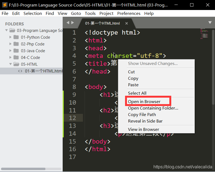Click the FOLDERS sidebar heading
This screenshot has width=215, height=172.
pyautogui.click(x=15, y=24)
